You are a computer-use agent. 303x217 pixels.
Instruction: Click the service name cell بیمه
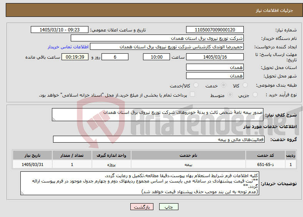point(188,164)
